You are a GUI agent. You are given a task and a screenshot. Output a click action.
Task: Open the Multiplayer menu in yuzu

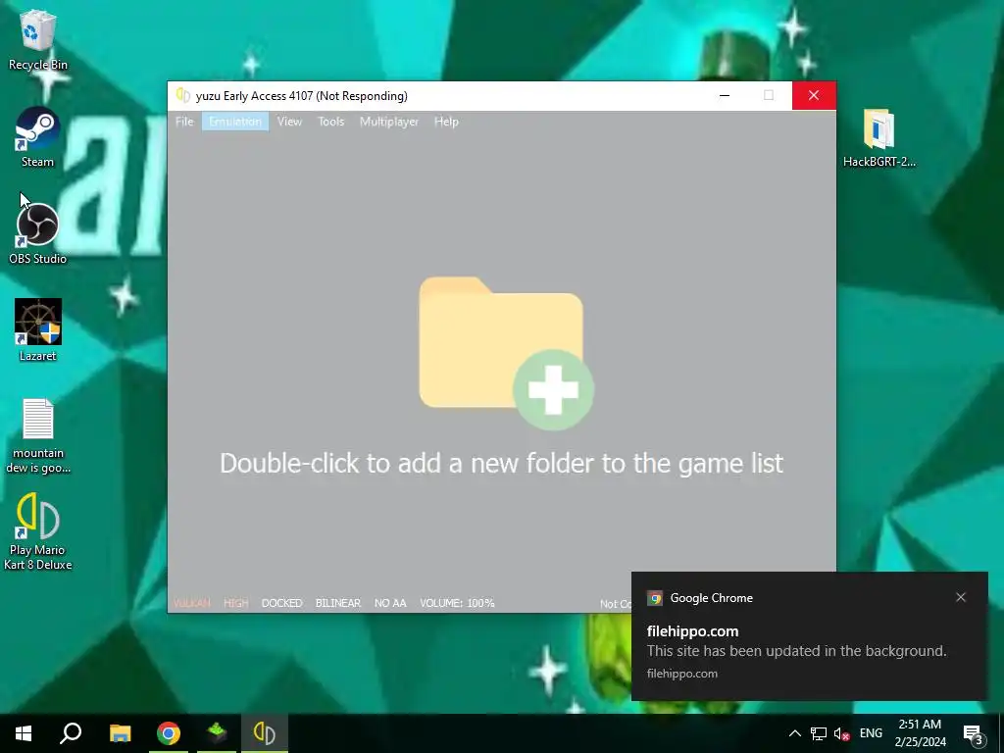388,121
